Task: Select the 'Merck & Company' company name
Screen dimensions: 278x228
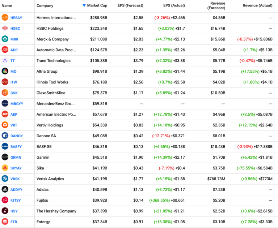Action: point(52,39)
